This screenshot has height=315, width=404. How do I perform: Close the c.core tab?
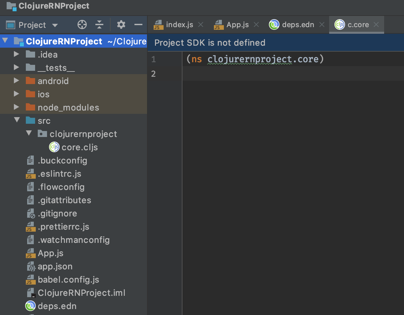376,24
